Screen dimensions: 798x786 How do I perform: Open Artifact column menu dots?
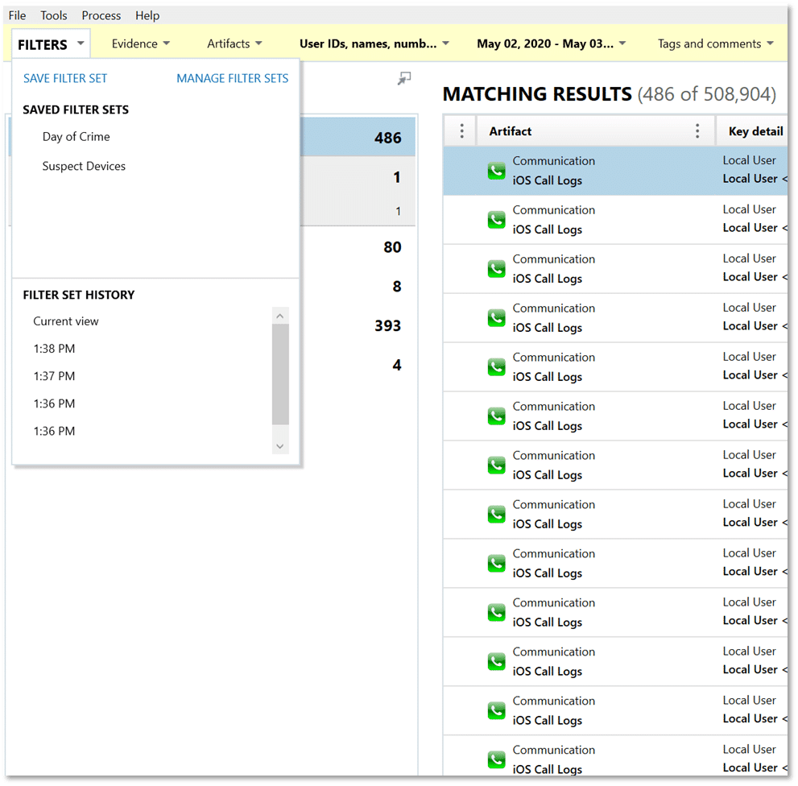coord(697,130)
